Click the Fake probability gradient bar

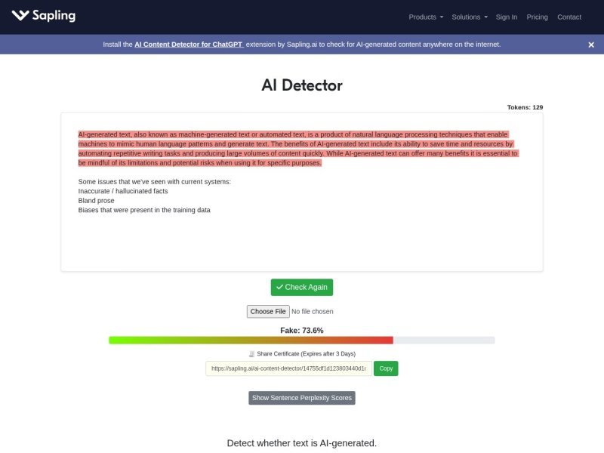click(x=302, y=339)
